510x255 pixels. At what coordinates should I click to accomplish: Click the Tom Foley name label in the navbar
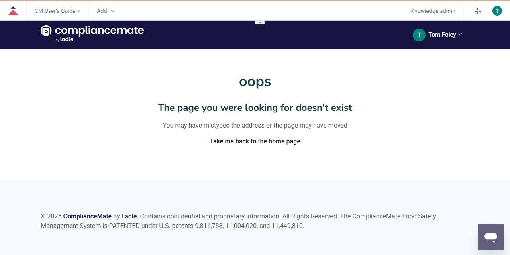[442, 35]
